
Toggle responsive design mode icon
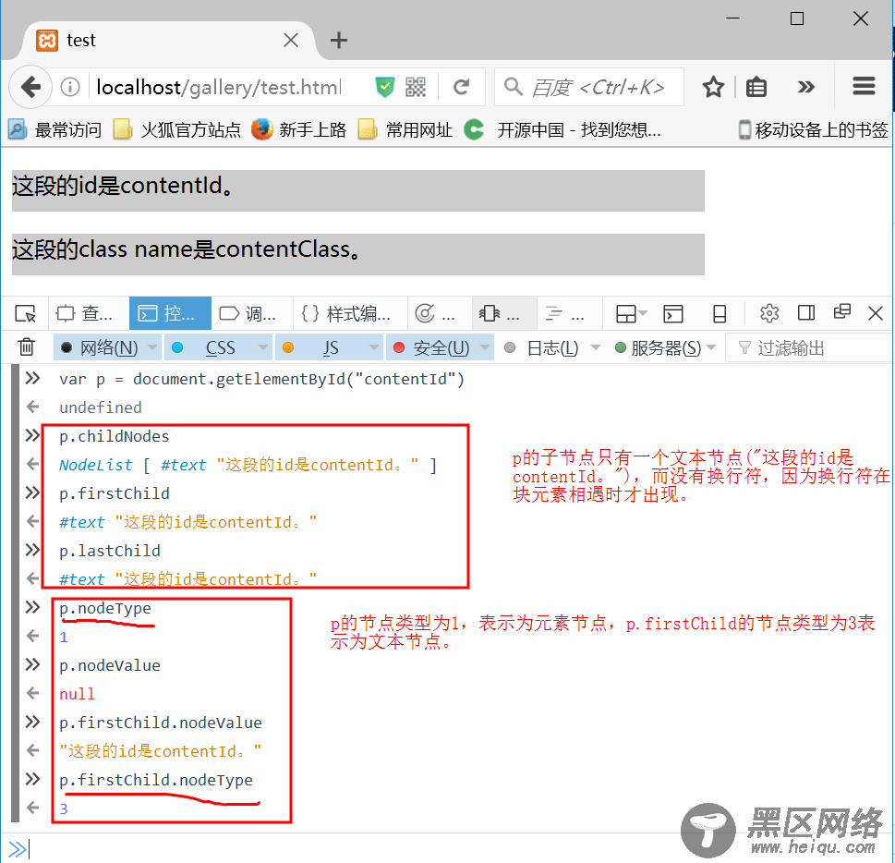click(720, 313)
